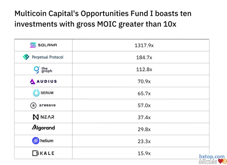This screenshot has width=227, height=165.
Task: Select the 184.7x value cell
Action: click(143, 57)
